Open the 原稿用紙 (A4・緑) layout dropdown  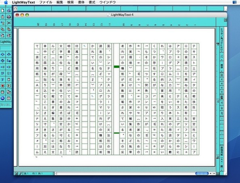pos(222,158)
